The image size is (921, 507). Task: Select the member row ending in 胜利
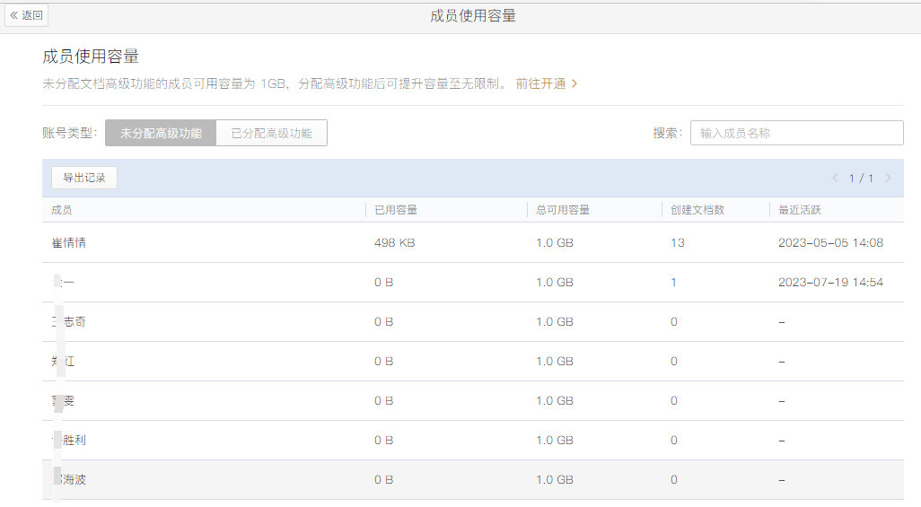coord(70,441)
